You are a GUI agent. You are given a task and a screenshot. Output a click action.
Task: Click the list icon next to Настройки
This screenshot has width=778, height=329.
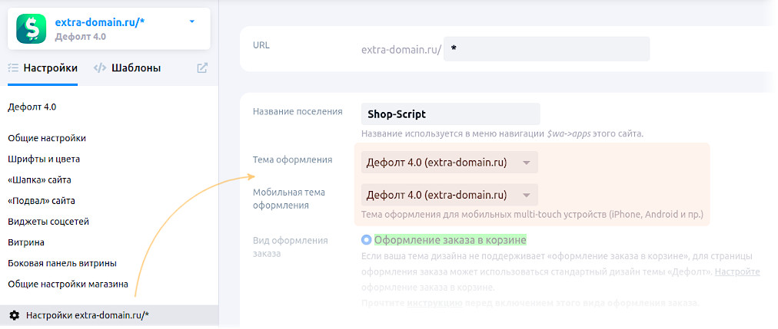tap(13, 67)
